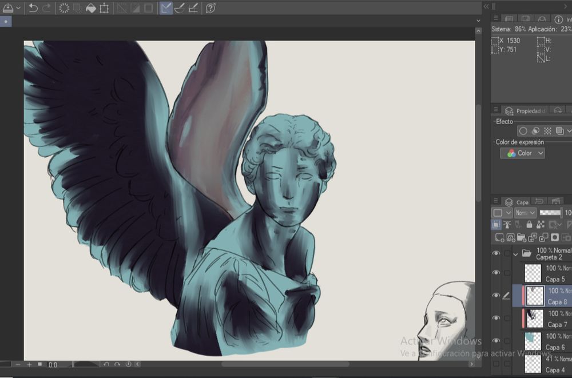Open the Color de expresión dropdown
572x378 pixels.
pyautogui.click(x=522, y=153)
